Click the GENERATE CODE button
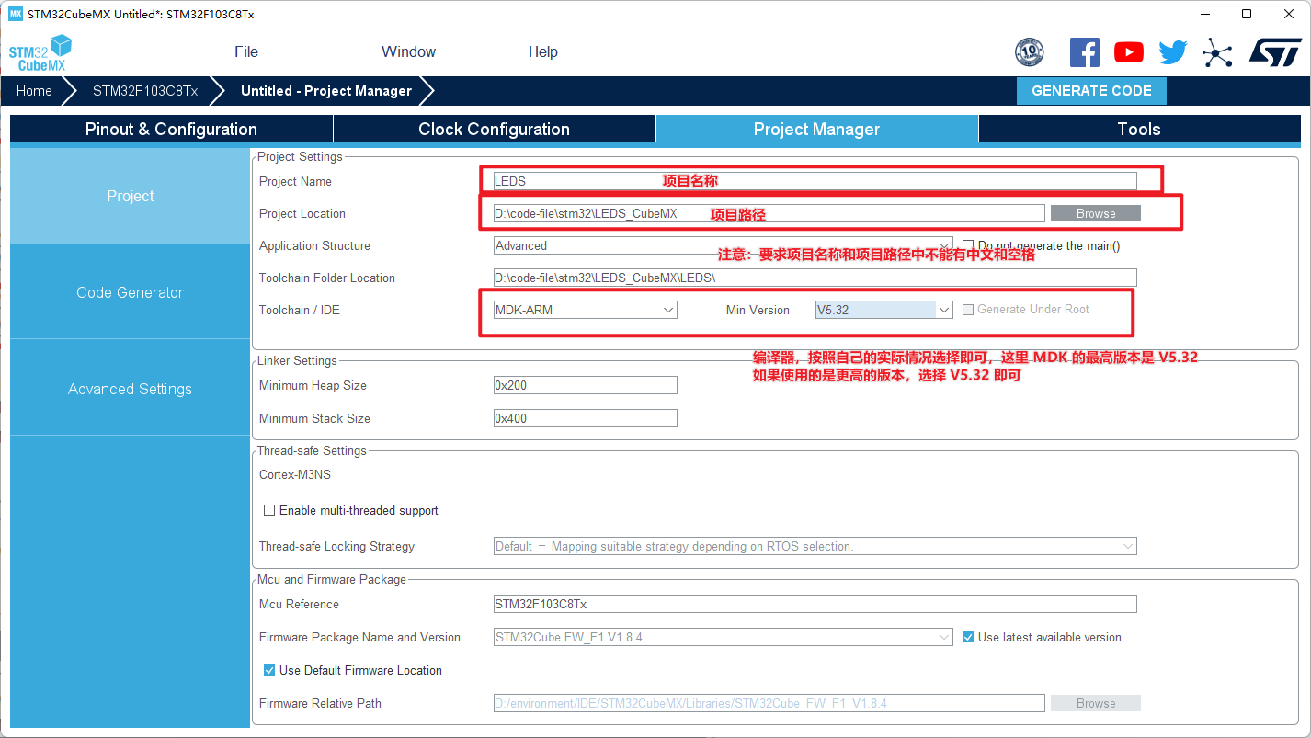The image size is (1311, 738). point(1091,91)
